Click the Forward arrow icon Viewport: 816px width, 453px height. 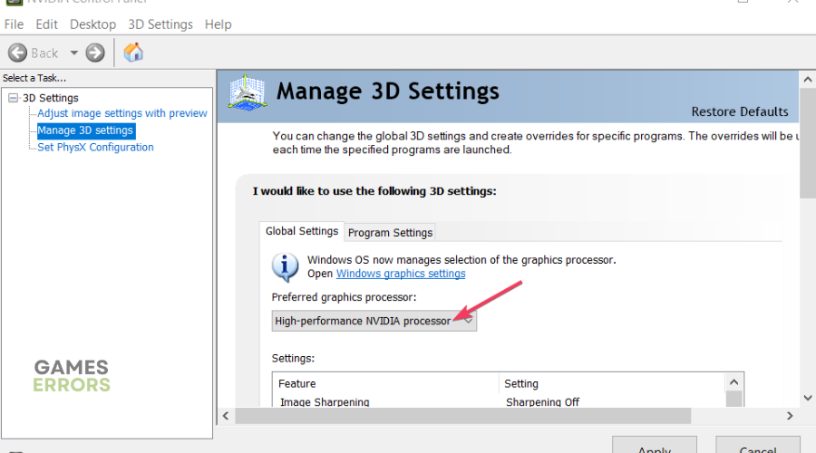pos(95,53)
